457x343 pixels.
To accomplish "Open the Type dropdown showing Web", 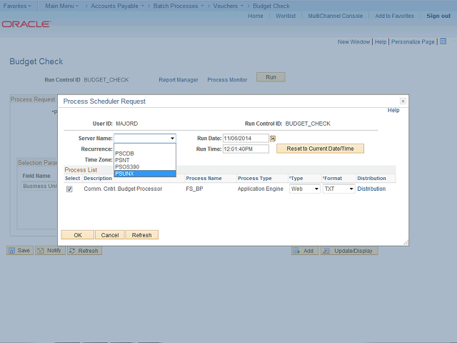I will (304, 189).
